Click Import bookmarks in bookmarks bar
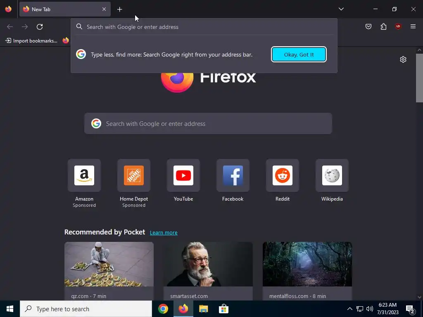Screen dimensions: 423x317 click(x=31, y=41)
